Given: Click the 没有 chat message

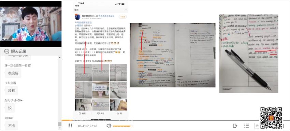Looking at the screenshot, I should [x=12, y=91].
